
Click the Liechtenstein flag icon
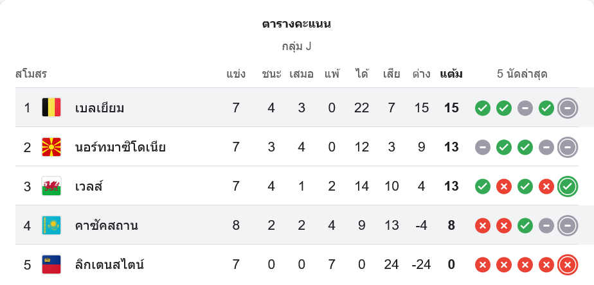(x=51, y=264)
